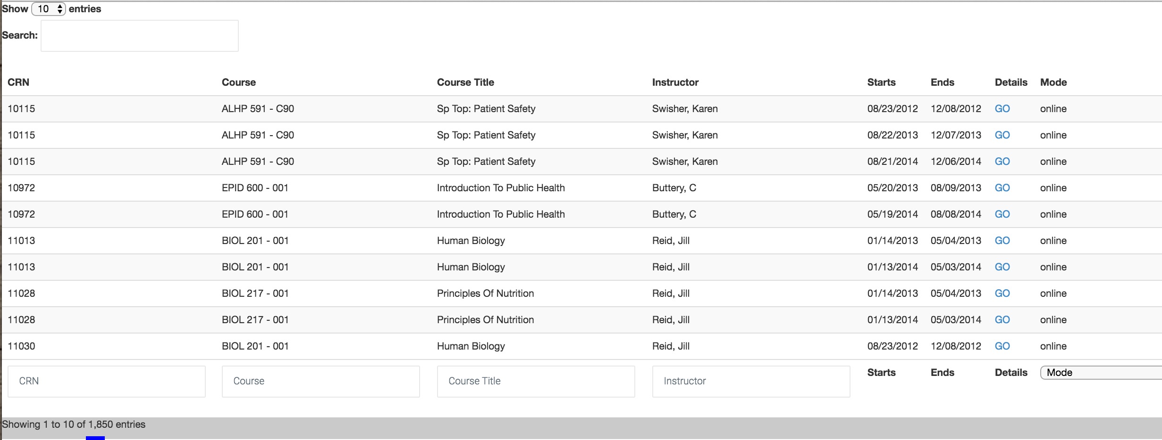Viewport: 1162px width, 440px height.
Task: Follow GO link for EPID 600 starting 05/20/2013
Action: point(1002,188)
